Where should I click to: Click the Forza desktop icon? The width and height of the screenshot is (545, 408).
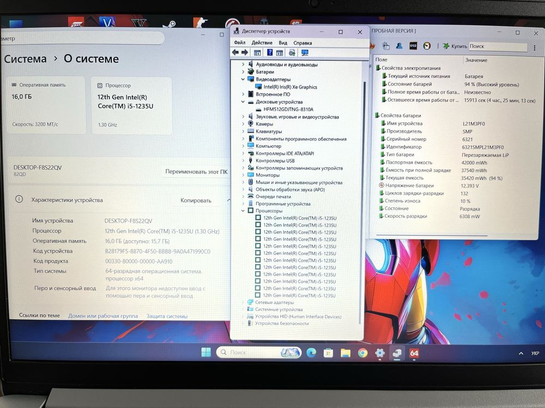pyautogui.click(x=76, y=22)
